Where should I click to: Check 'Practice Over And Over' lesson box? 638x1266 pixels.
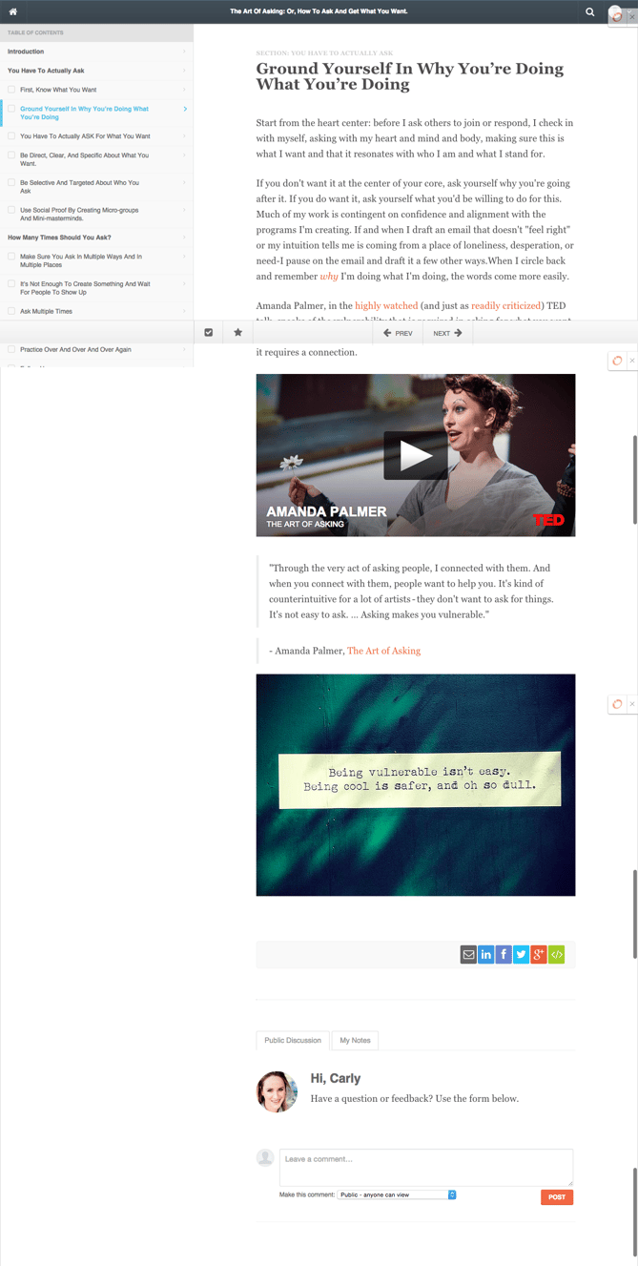11,349
